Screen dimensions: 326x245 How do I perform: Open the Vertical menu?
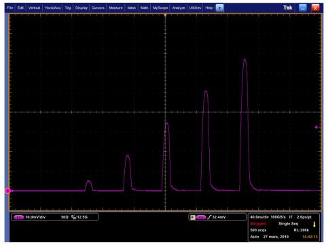tap(34, 7)
